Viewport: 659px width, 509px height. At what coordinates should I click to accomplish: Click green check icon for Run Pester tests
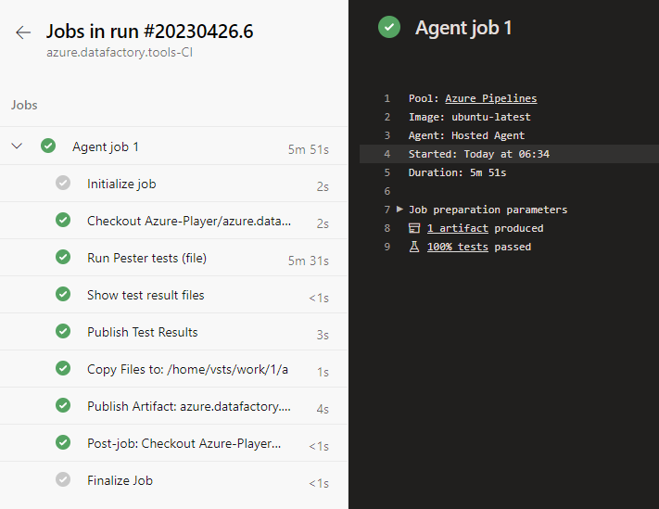tap(63, 257)
